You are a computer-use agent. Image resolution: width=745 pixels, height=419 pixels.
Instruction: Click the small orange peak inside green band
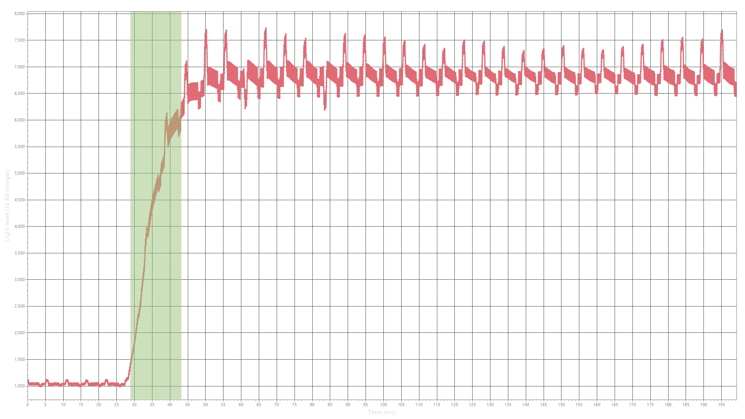click(x=167, y=114)
